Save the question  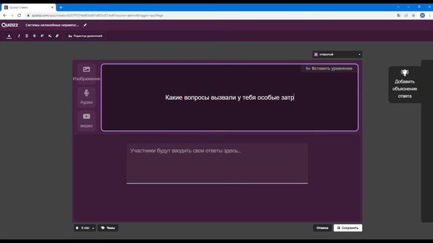348,228
